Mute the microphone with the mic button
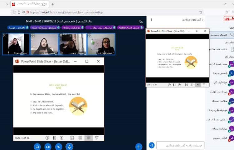234x150 pixels. pos(69,147)
